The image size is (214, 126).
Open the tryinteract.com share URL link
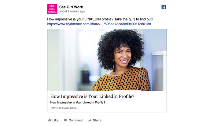tap(99, 24)
